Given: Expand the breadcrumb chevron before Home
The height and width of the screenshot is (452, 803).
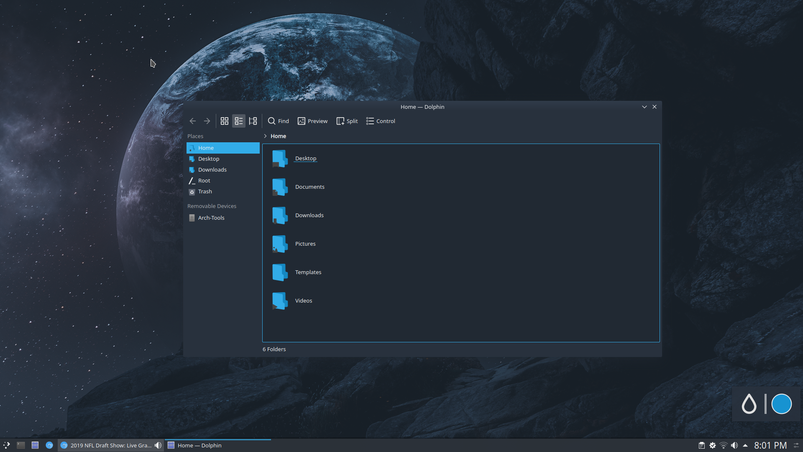Looking at the screenshot, I should [x=265, y=136].
